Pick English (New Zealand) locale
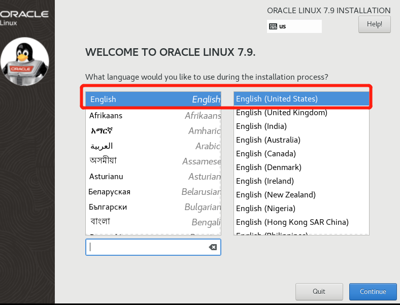400x305 pixels. (x=302, y=195)
